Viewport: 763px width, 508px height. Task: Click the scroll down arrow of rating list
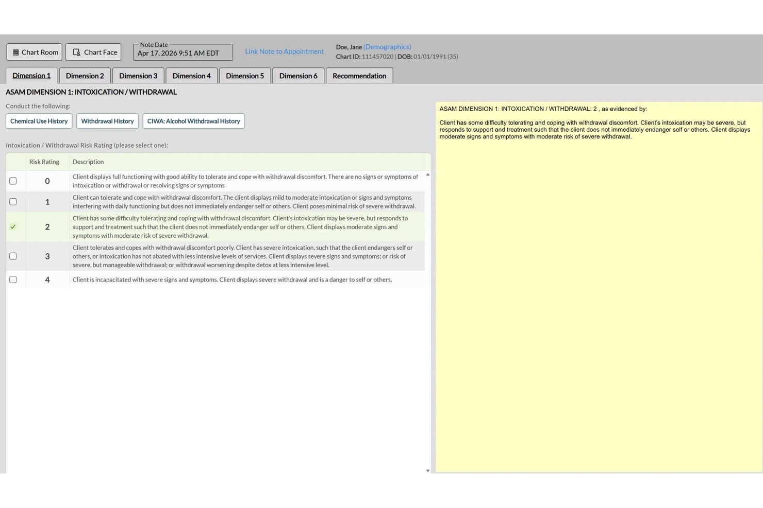pyautogui.click(x=428, y=470)
